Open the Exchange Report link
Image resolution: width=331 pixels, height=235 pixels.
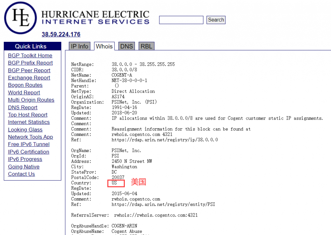(x=29, y=78)
